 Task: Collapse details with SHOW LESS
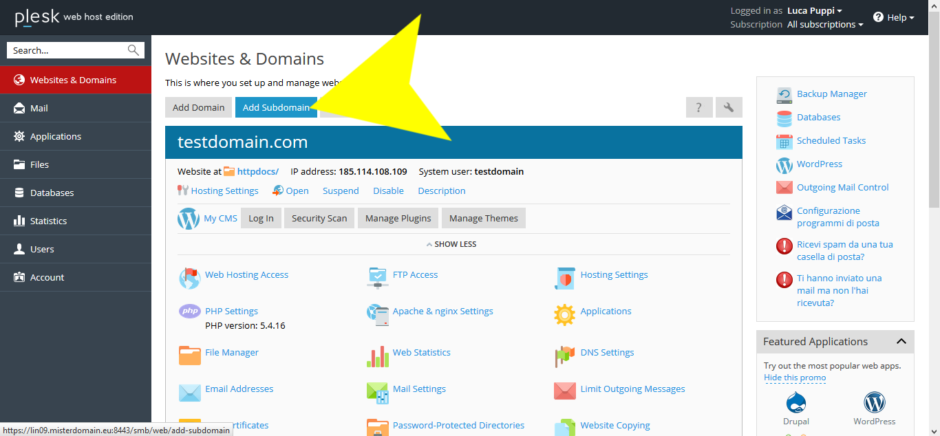[451, 243]
